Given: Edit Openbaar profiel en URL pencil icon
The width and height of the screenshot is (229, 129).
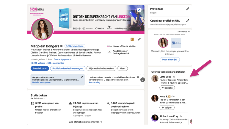Looking at the screenshot, I should tap(188, 21).
